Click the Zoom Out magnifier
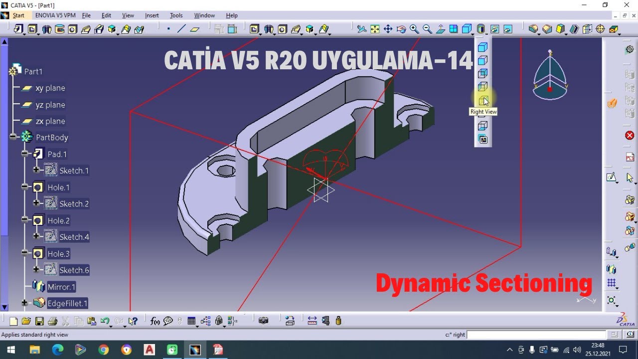638x359 pixels. [x=427, y=29]
